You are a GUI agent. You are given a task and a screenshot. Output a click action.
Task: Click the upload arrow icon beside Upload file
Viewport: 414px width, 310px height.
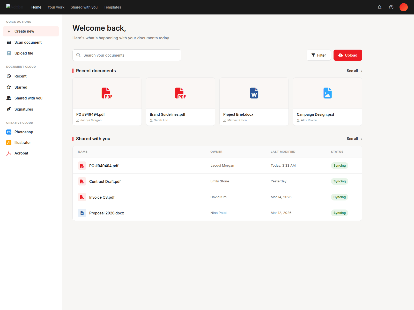pos(9,53)
